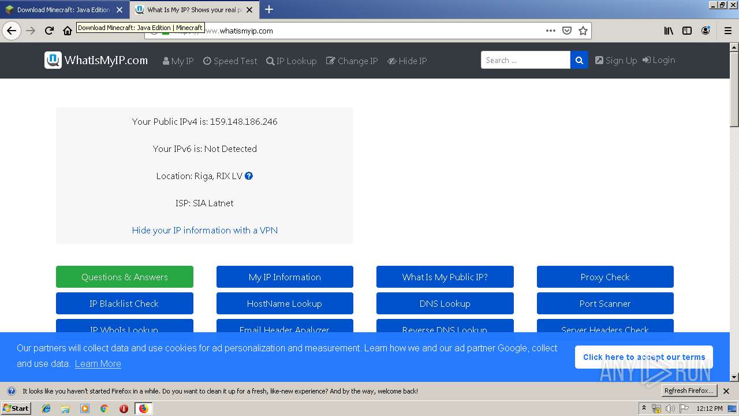Image resolution: width=739 pixels, height=416 pixels.
Task: Open IP Blacklist Check button
Action: coord(125,303)
